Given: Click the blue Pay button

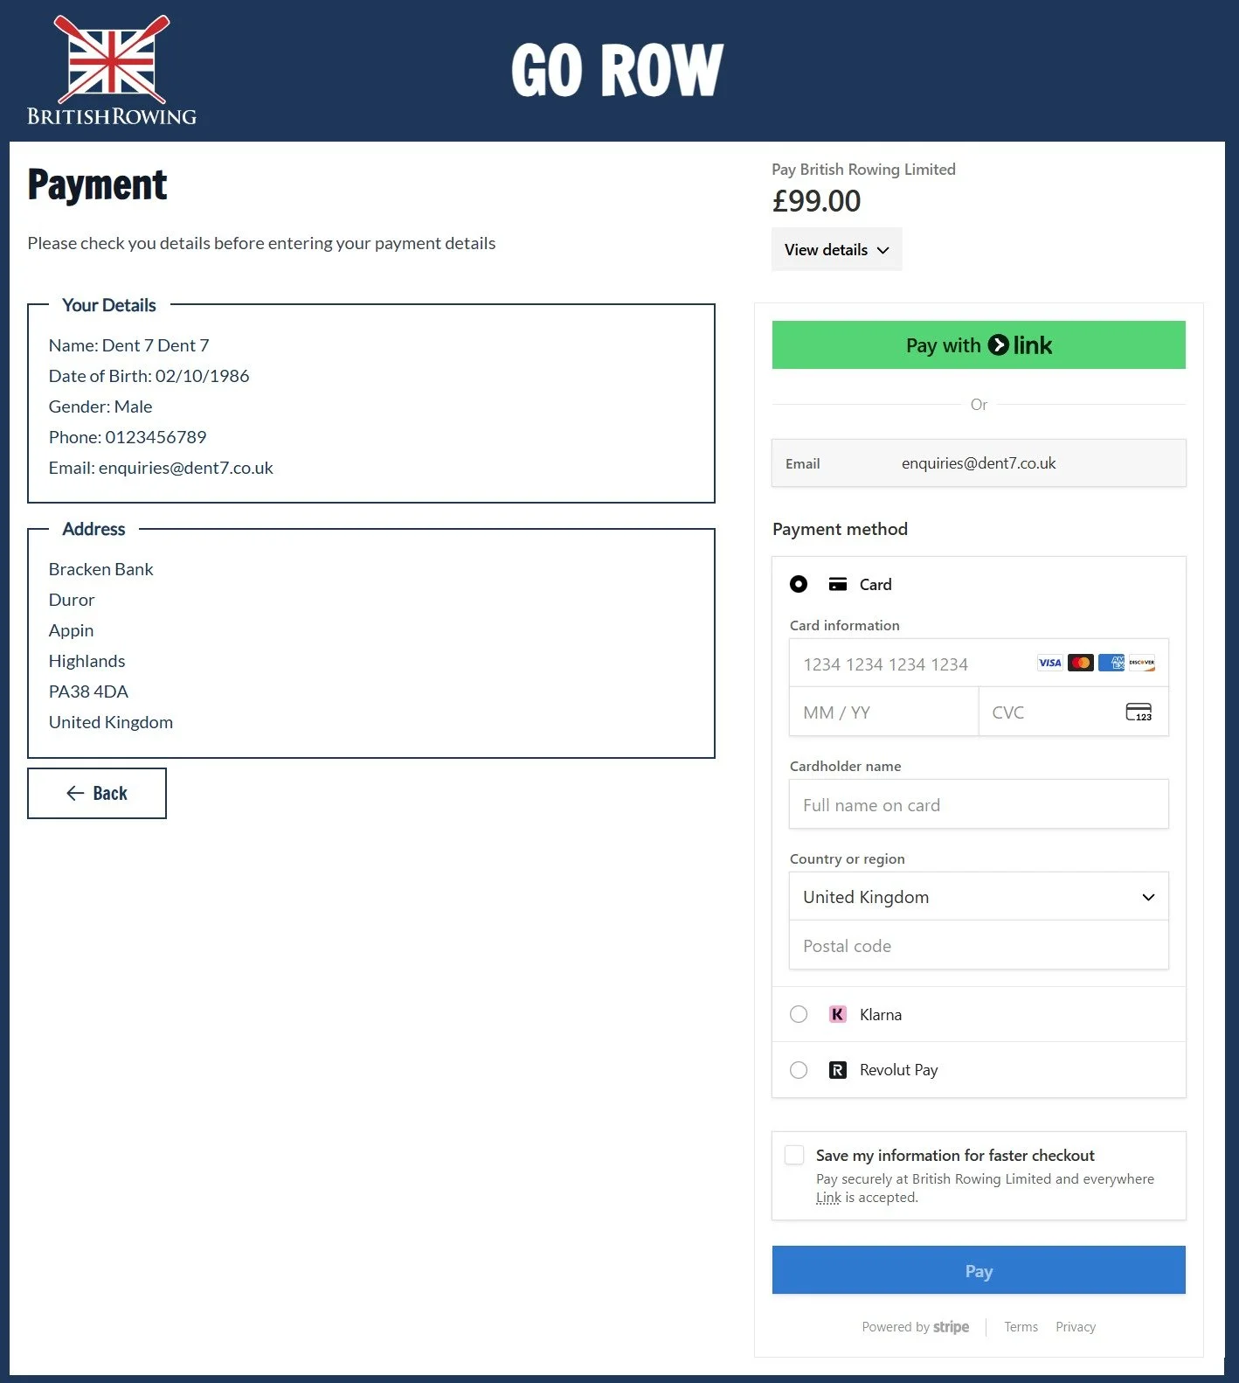Looking at the screenshot, I should (x=978, y=1270).
